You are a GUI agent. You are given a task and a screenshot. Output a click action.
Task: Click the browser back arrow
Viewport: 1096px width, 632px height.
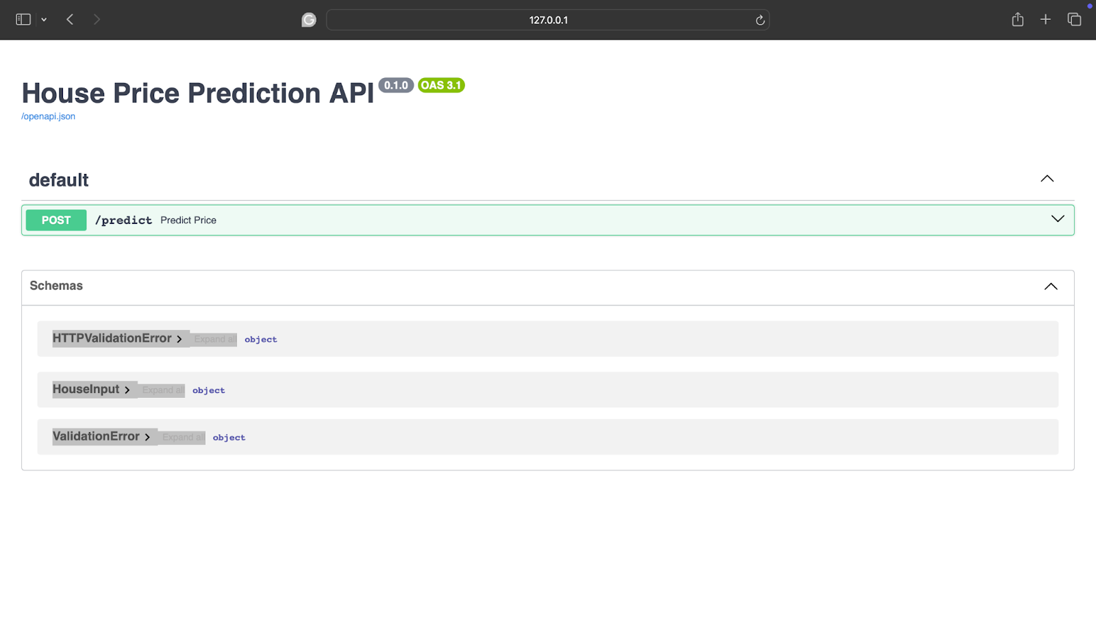(70, 19)
